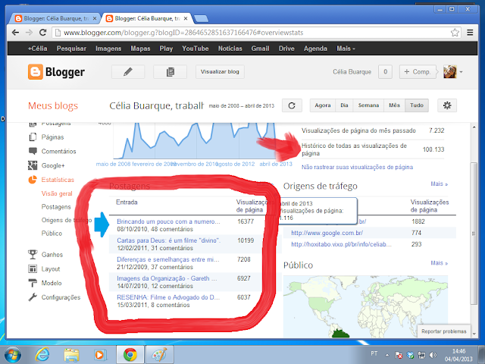Open Drive in the Google bar
This screenshot has height=364, width=485.
click(x=286, y=49)
